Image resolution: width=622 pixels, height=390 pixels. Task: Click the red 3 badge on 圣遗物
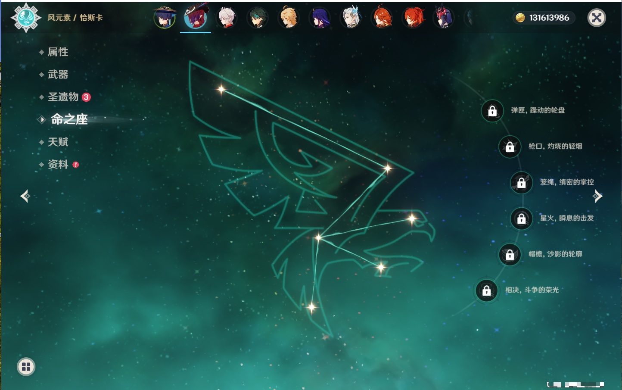click(86, 97)
